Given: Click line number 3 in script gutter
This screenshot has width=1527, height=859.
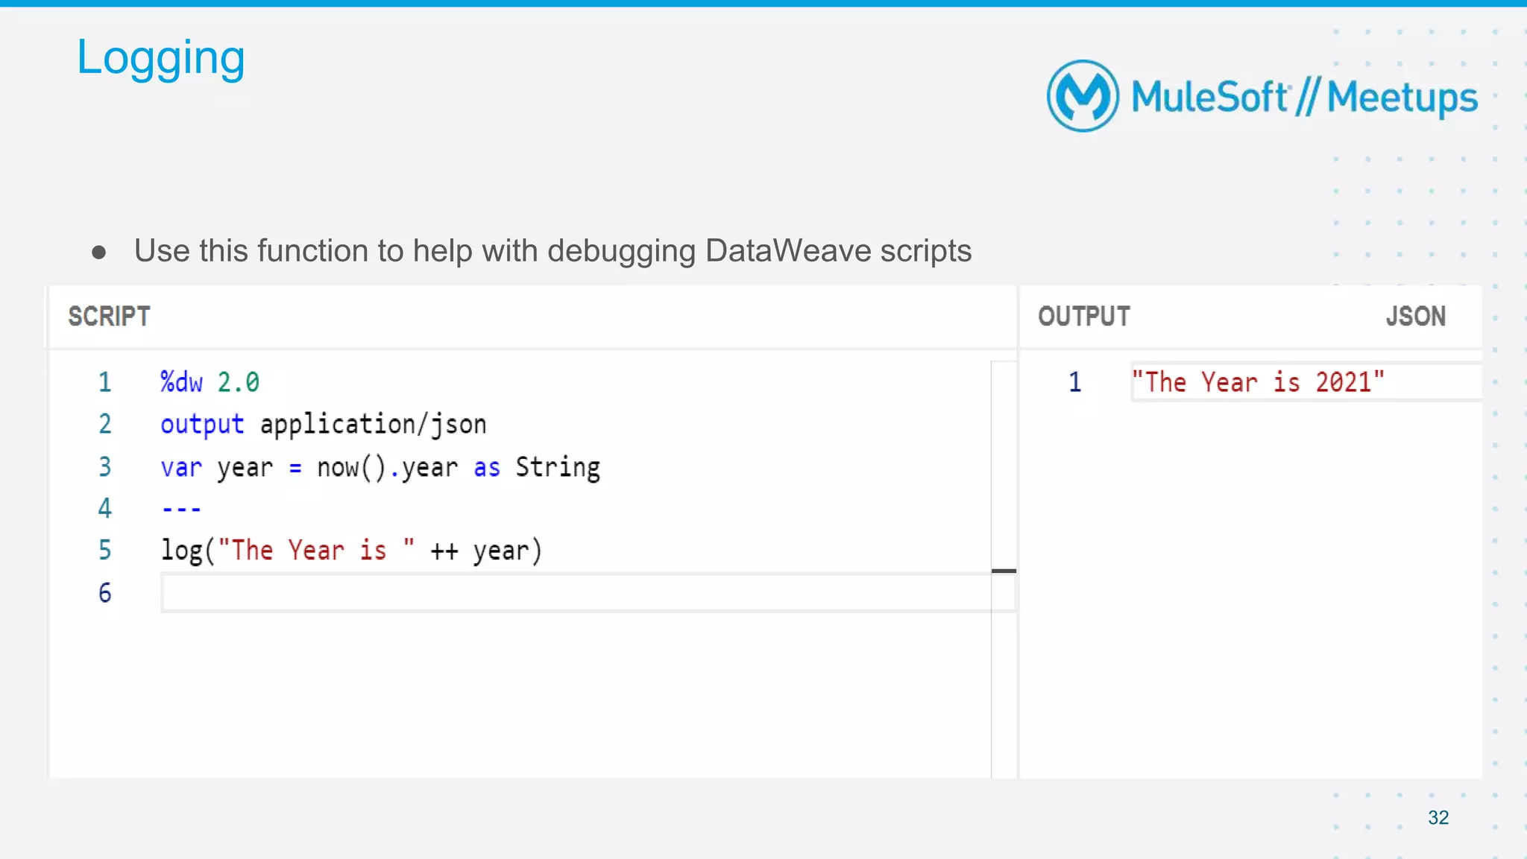Looking at the screenshot, I should 105,467.
